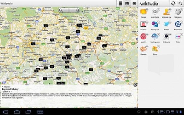Switch to the map view icon
This screenshot has width=184, height=115.
127,3
